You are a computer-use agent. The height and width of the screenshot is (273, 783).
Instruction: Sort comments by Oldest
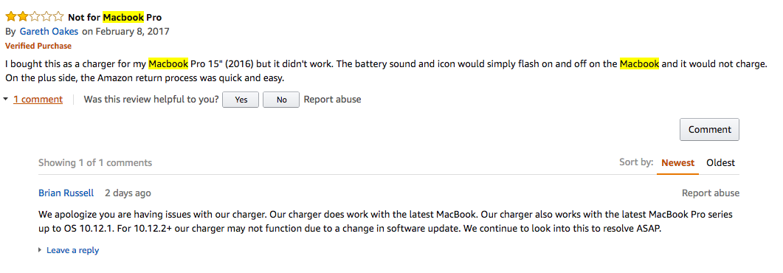[x=720, y=163]
